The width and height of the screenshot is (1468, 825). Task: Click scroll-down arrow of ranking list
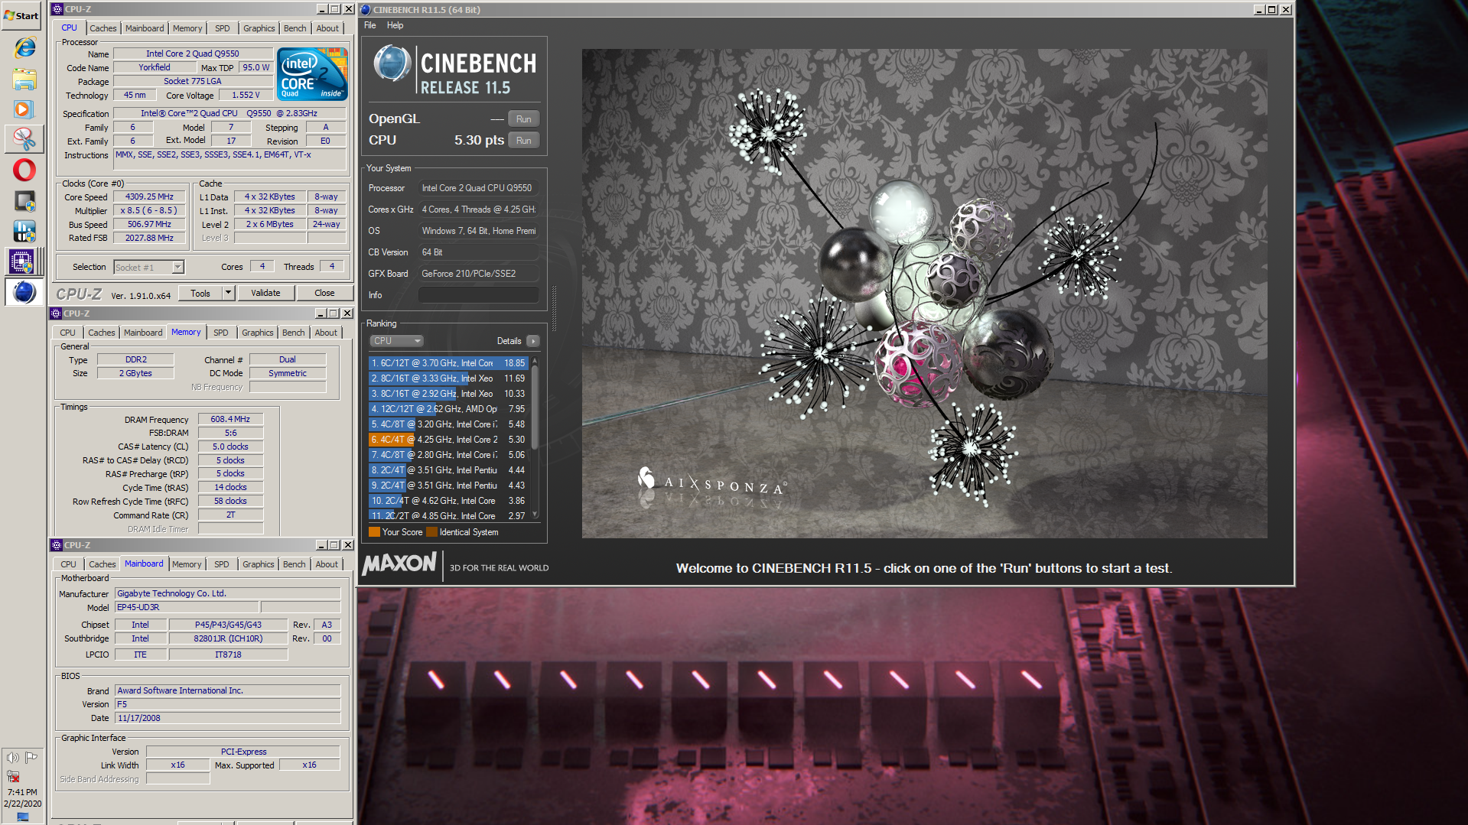click(534, 515)
